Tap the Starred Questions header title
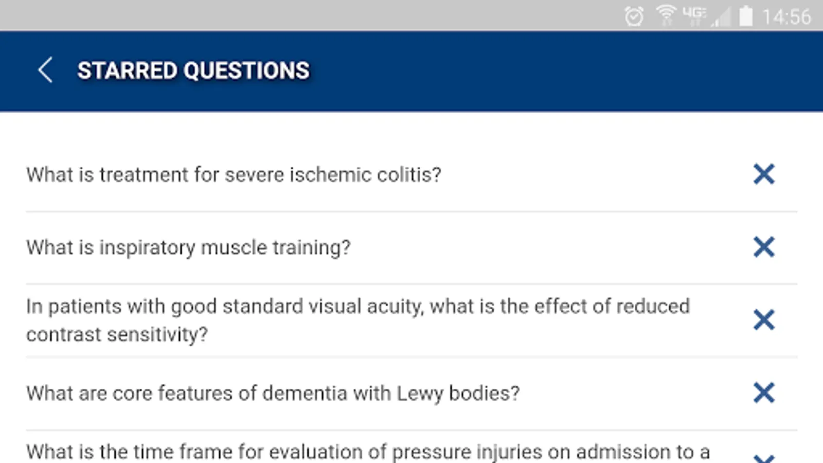 193,70
